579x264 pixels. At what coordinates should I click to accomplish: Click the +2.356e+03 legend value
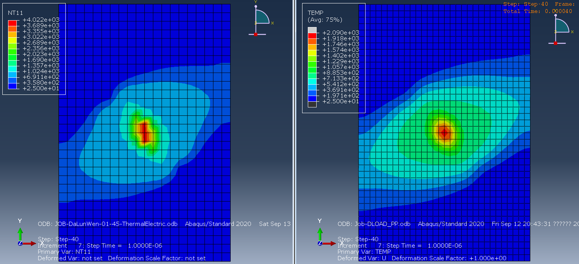[x=41, y=48]
